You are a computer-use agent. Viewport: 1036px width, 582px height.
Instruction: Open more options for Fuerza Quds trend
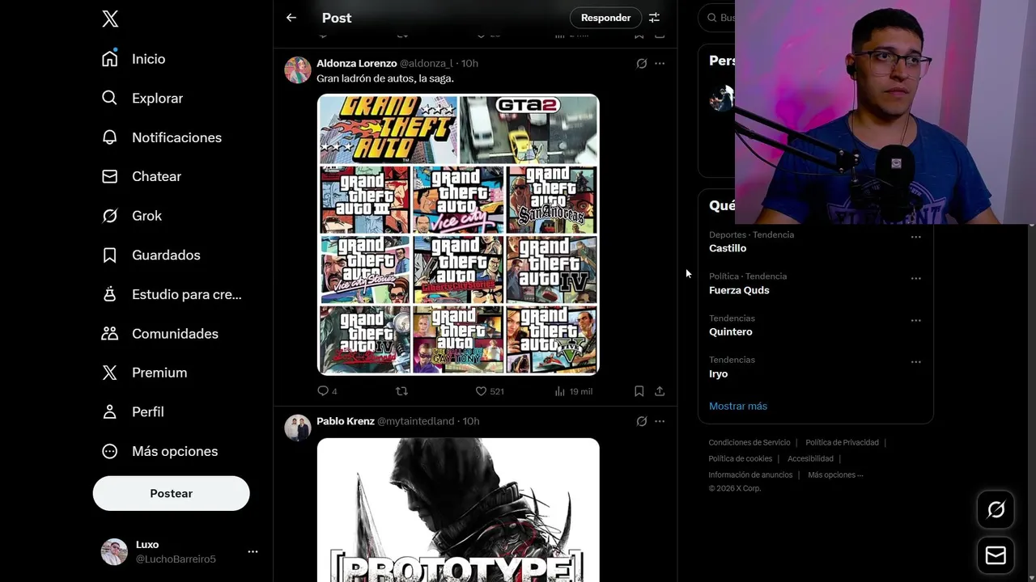(x=915, y=278)
